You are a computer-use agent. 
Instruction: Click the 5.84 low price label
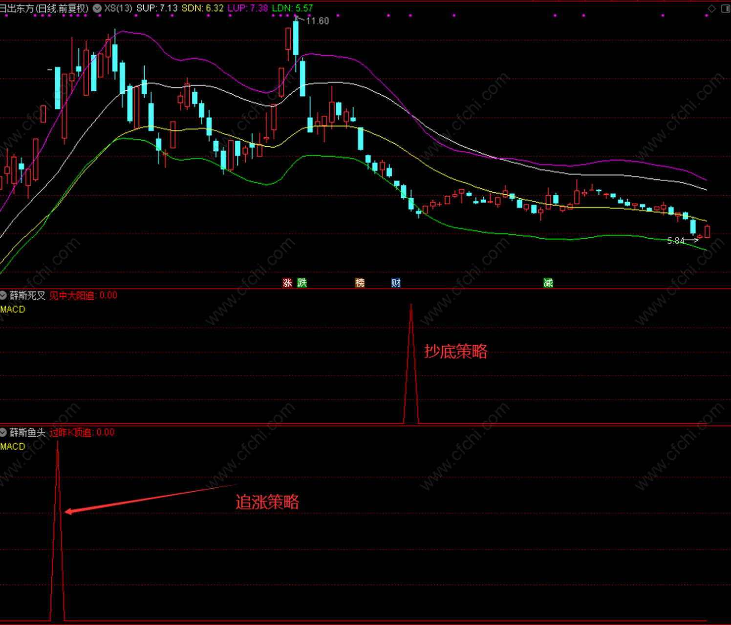tap(676, 241)
